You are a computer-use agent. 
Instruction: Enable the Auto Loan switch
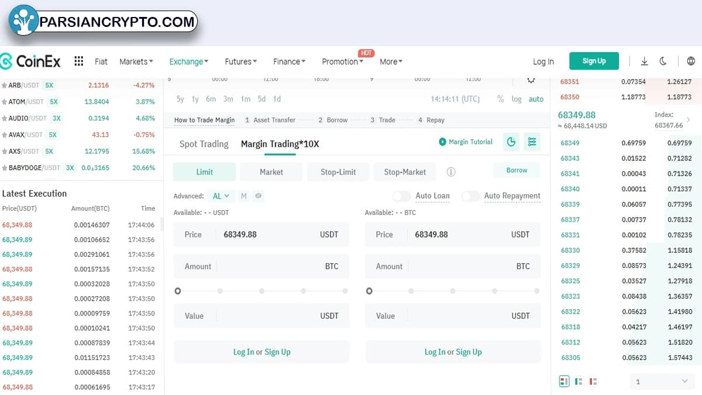tap(401, 196)
